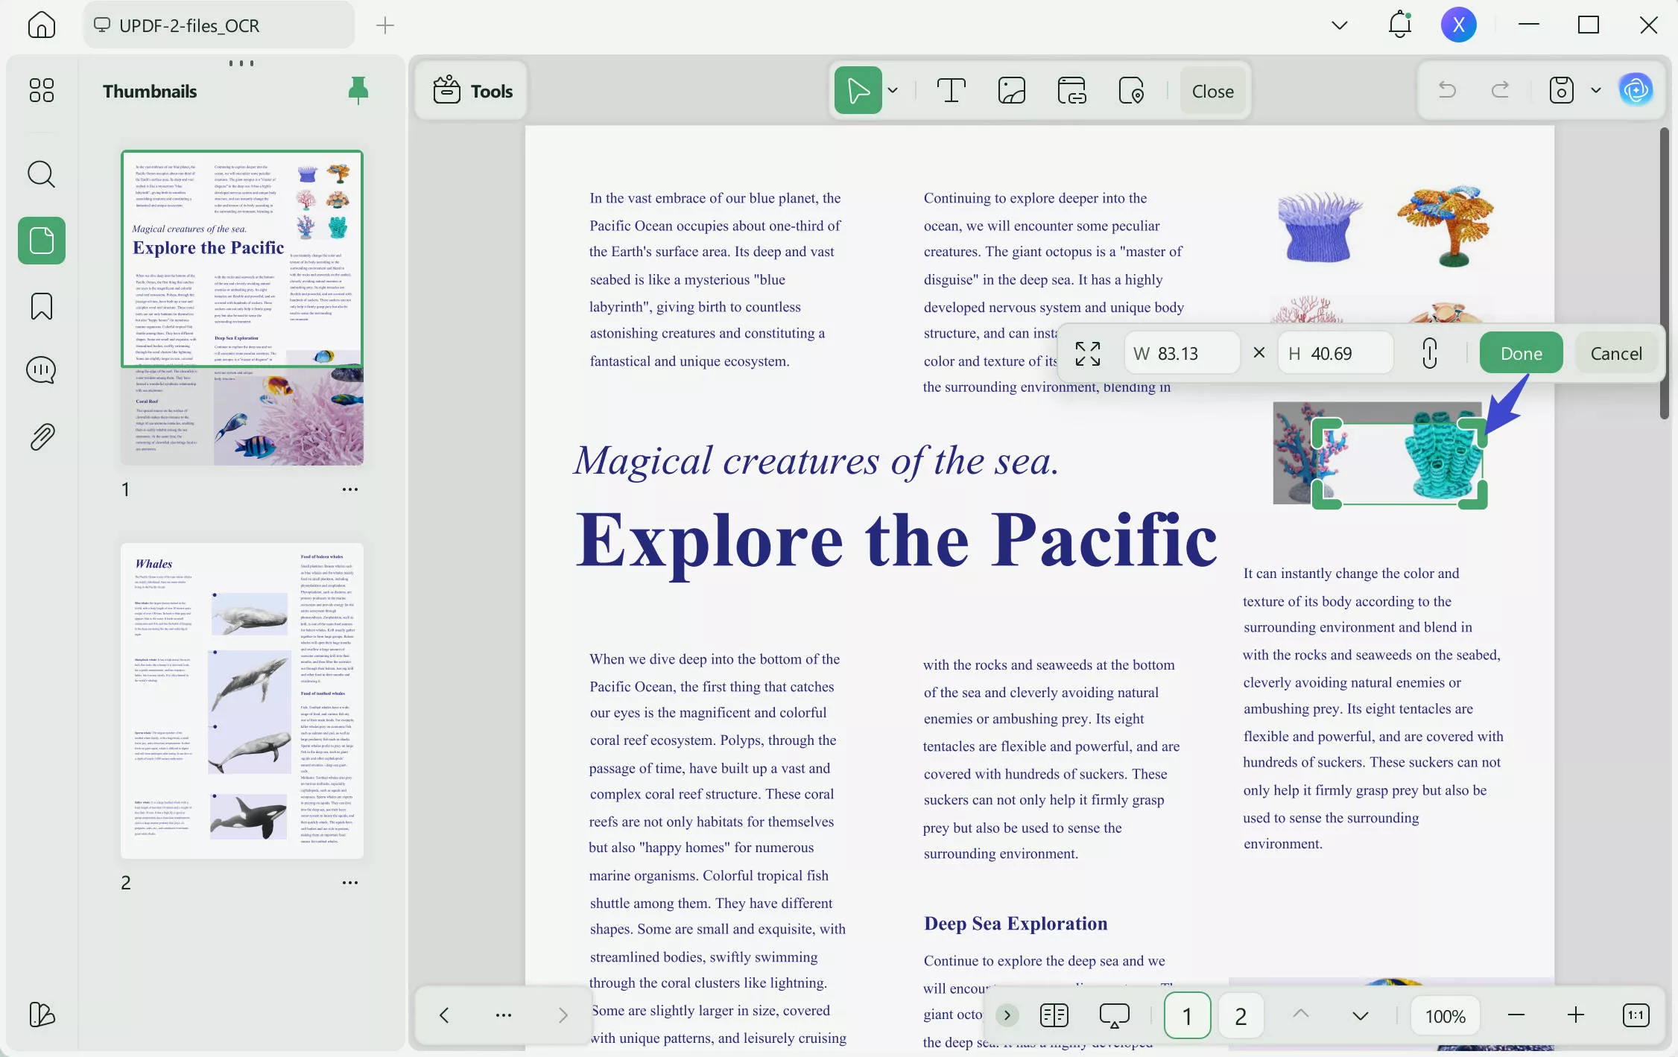The height and width of the screenshot is (1057, 1678).
Task: Open page 1 thumbnail options menu
Action: pyautogui.click(x=349, y=489)
